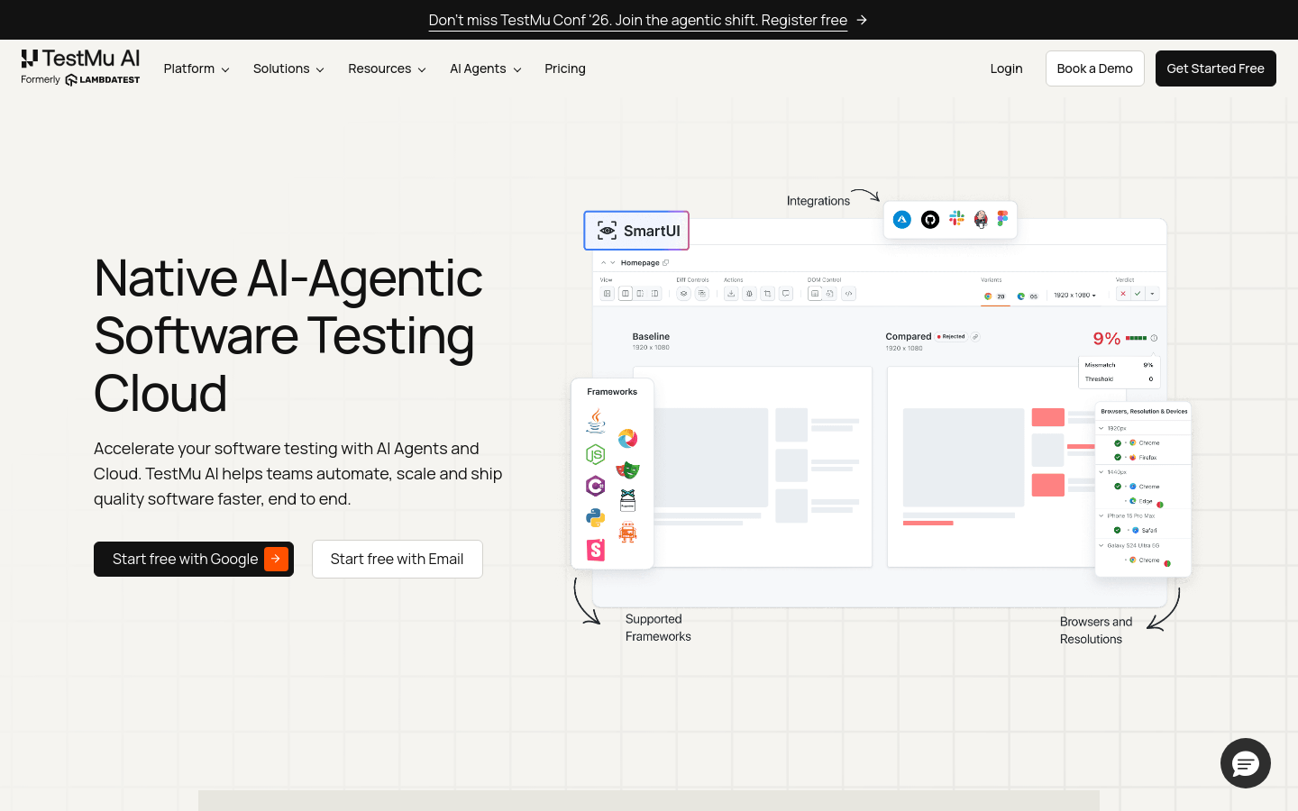Image resolution: width=1298 pixels, height=811 pixels.
Task: Open the Platform dropdown menu
Action: click(197, 68)
